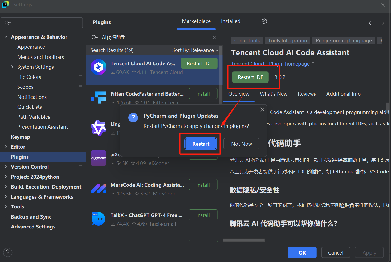
Task: Open Sort By: Relevance dropdown
Action: (x=195, y=50)
